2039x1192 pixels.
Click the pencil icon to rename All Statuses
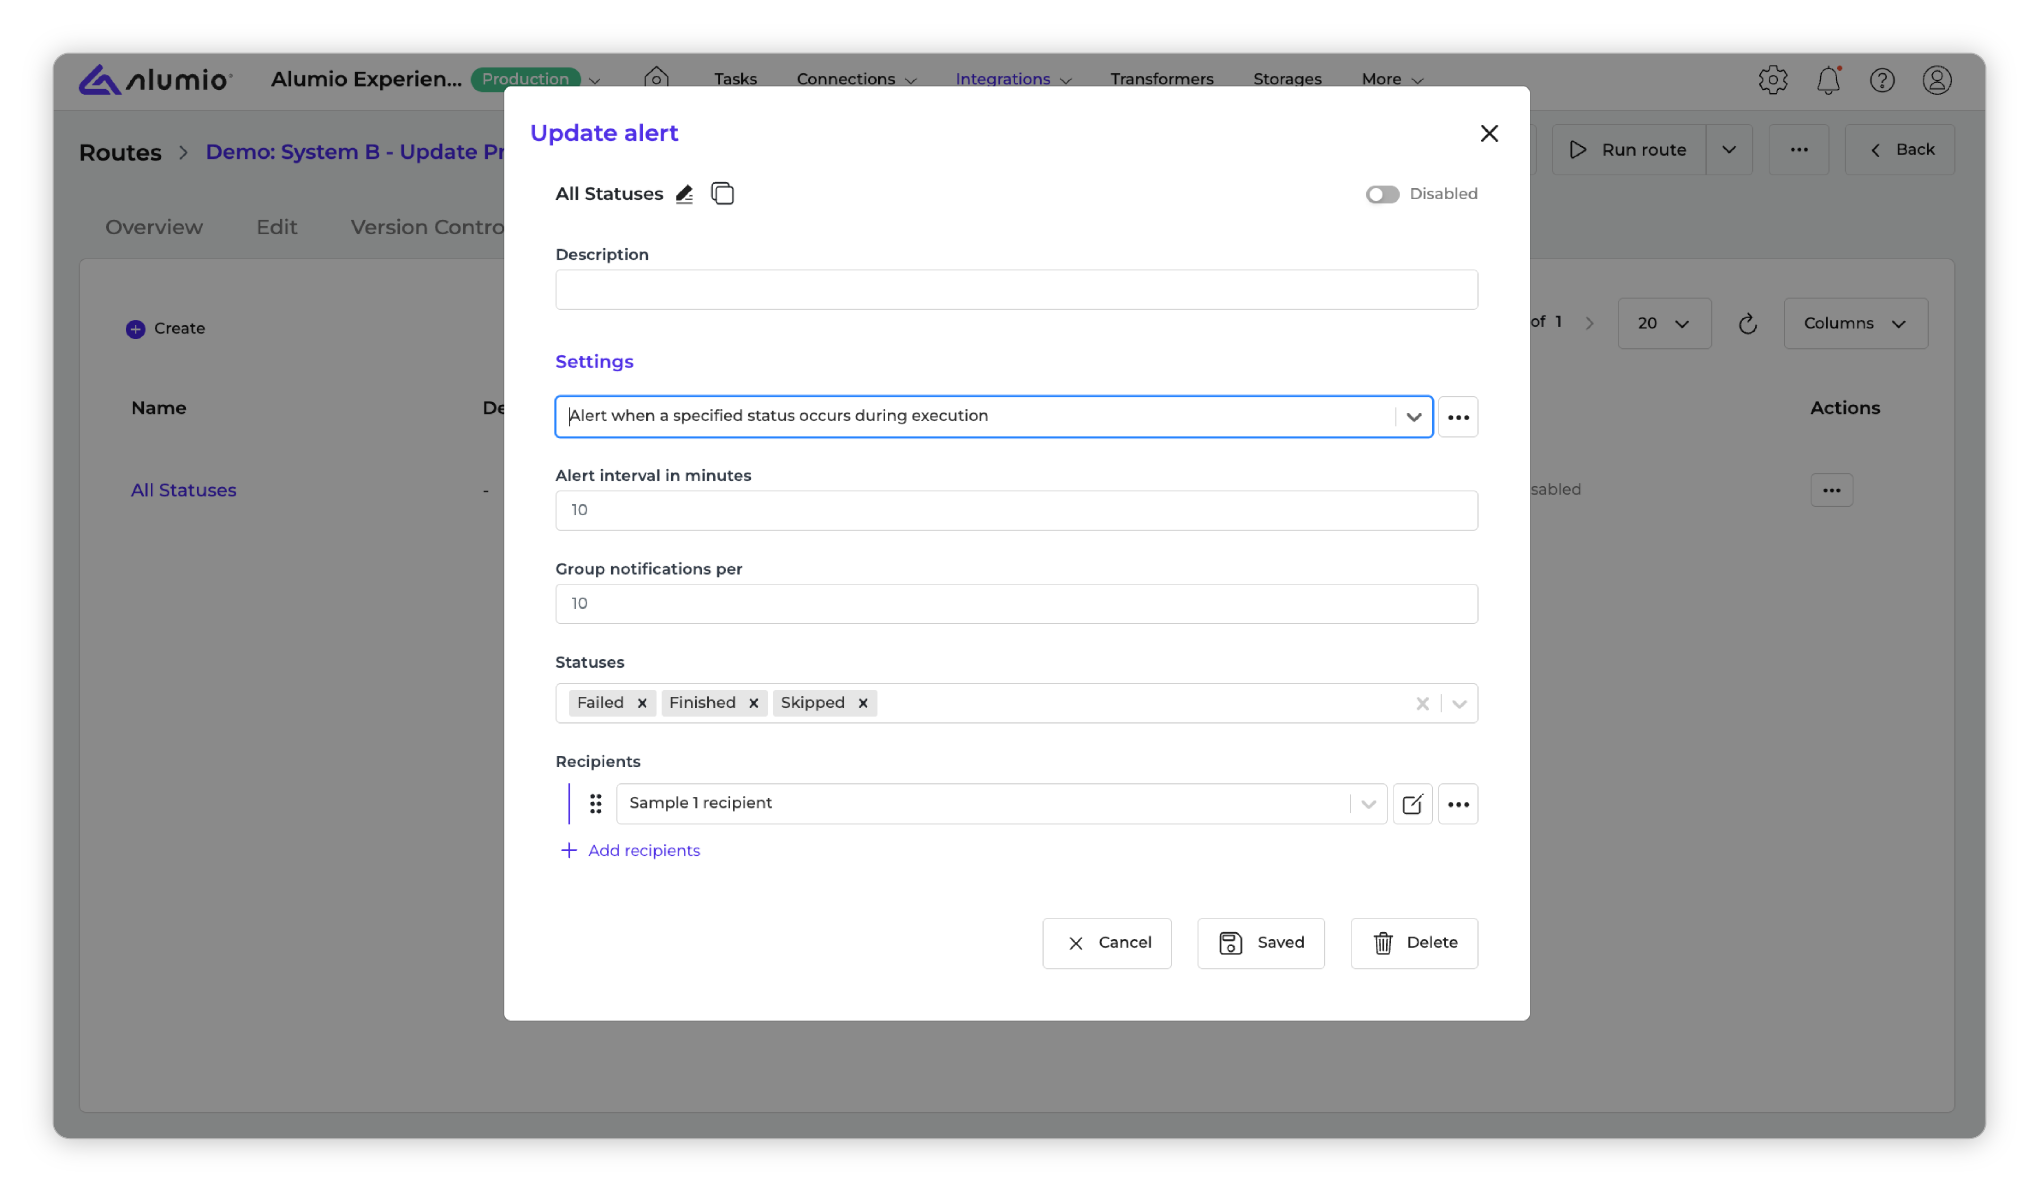pyautogui.click(x=684, y=194)
